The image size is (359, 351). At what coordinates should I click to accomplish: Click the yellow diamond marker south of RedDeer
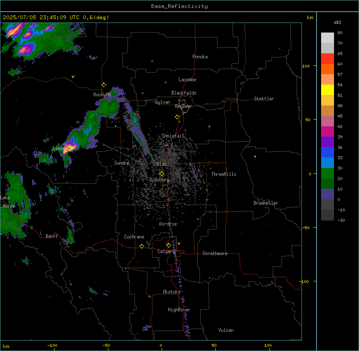pos(177,117)
